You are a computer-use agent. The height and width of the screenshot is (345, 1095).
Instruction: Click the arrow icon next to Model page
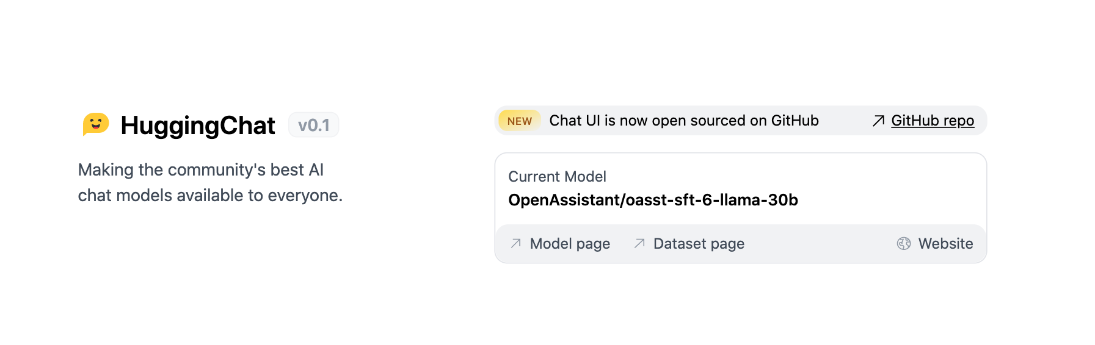click(x=516, y=243)
